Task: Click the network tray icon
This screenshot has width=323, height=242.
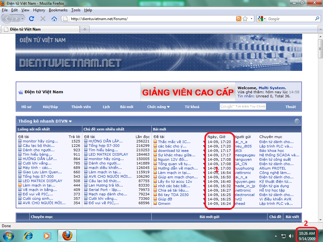Action: click(x=284, y=236)
